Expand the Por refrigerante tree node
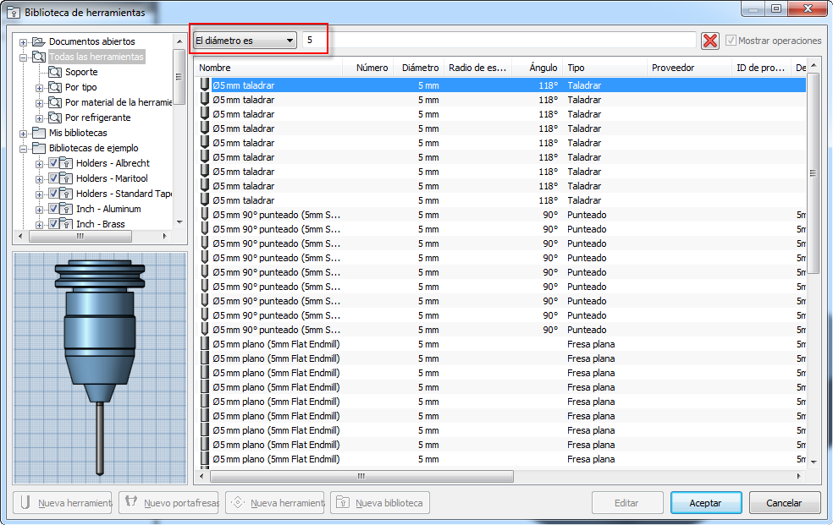Viewport: 833px width, 525px height. tap(39, 118)
